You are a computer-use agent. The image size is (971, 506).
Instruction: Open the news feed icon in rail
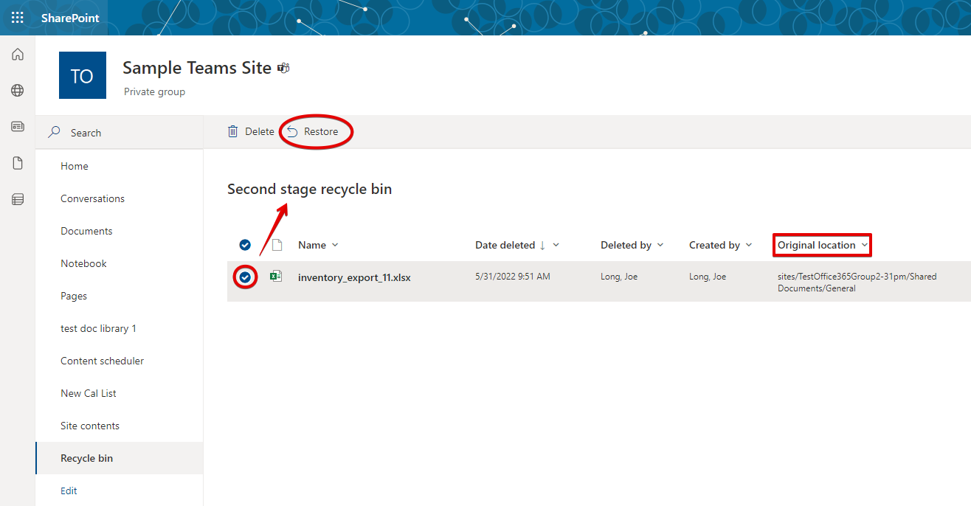click(18, 127)
